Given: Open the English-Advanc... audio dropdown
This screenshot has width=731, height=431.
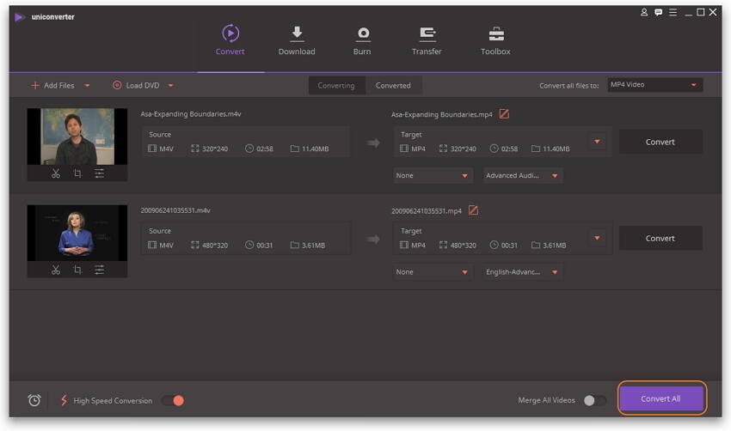Looking at the screenshot, I should pos(522,272).
